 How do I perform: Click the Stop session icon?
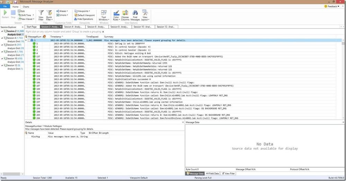coord(13,12)
